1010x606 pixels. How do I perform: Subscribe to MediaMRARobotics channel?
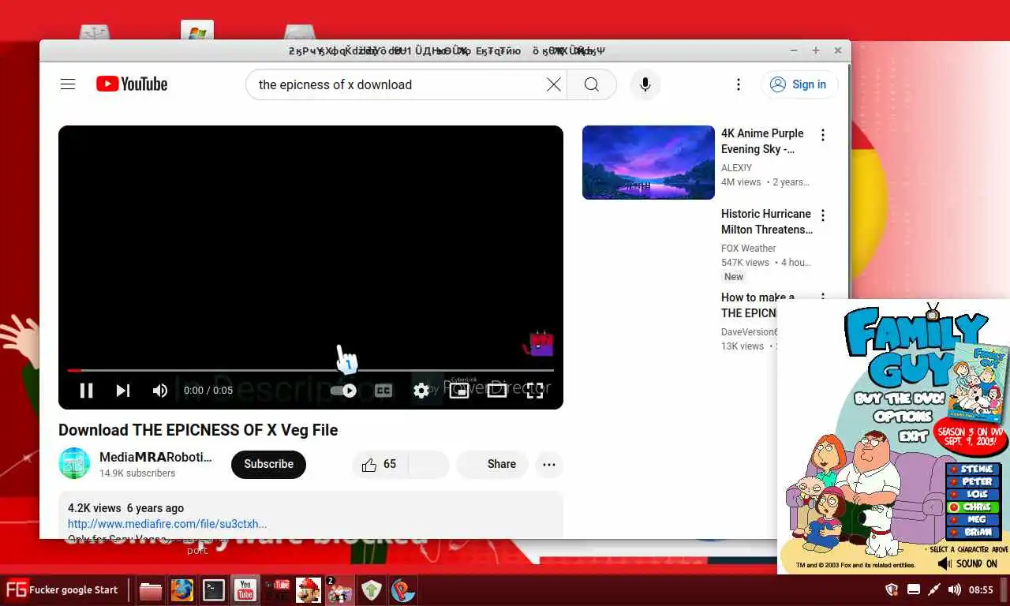click(268, 464)
